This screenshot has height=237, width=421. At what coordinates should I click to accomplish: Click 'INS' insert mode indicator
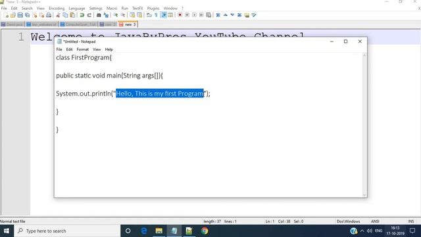point(411,221)
